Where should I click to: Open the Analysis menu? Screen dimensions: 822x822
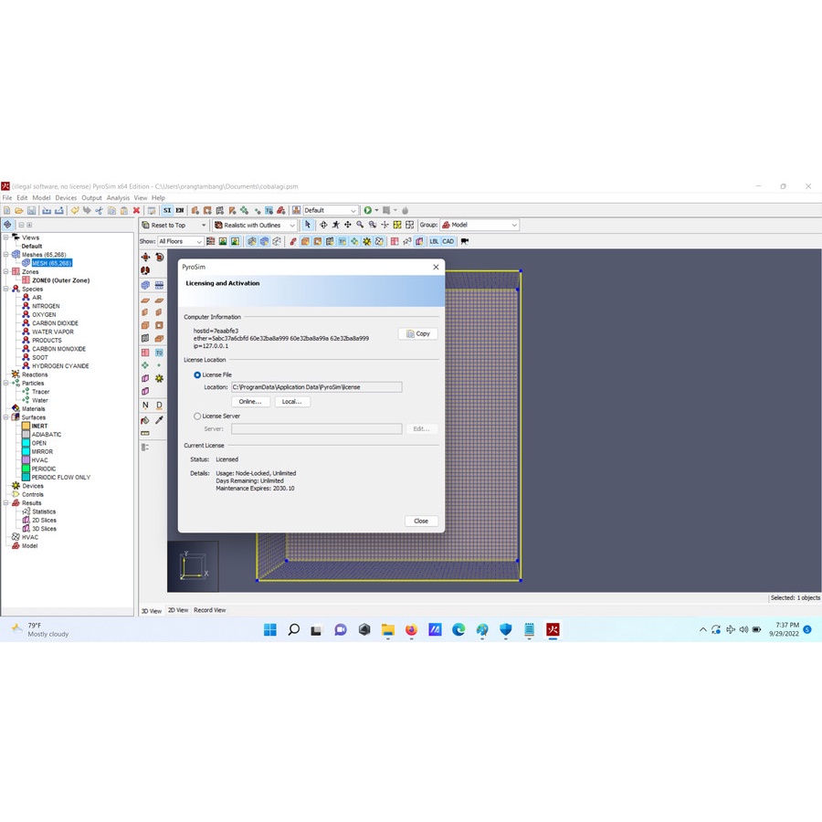118,197
